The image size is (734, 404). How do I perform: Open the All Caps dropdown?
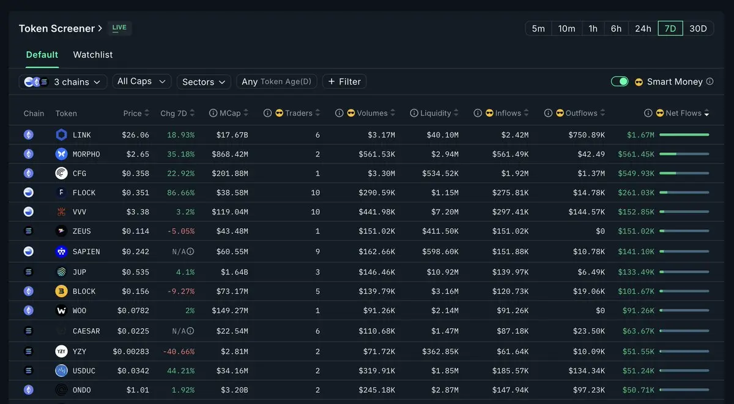(141, 81)
